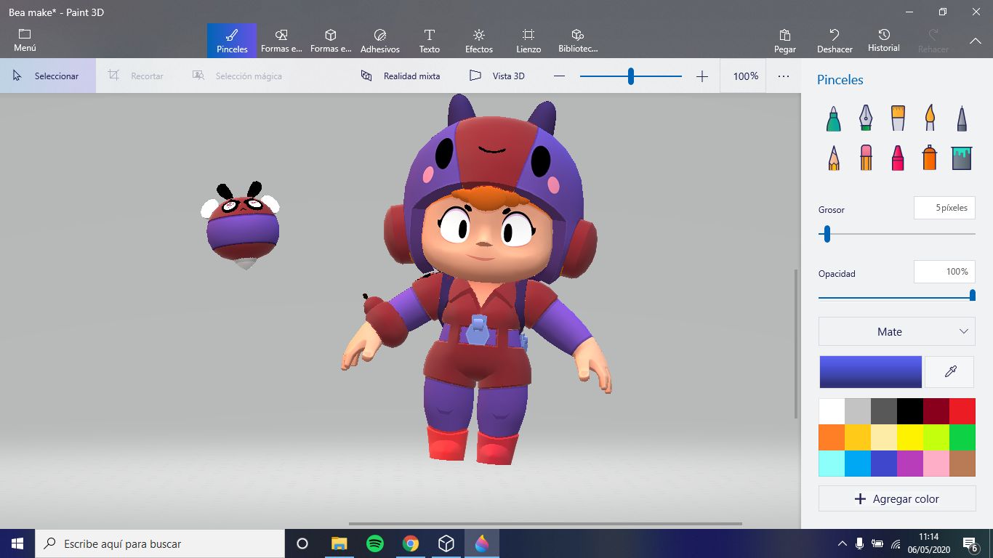Viewport: 993px width, 558px height.
Task: Select the spray can tool
Action: (929, 156)
